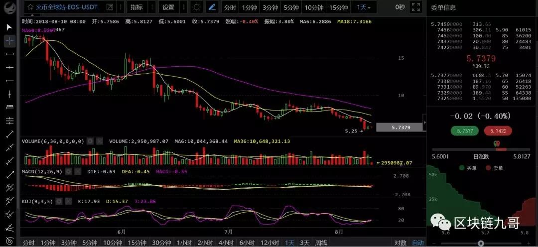The width and height of the screenshot is (538, 247).
Task: Open chart in pop-out window icon
Action: (110, 7)
